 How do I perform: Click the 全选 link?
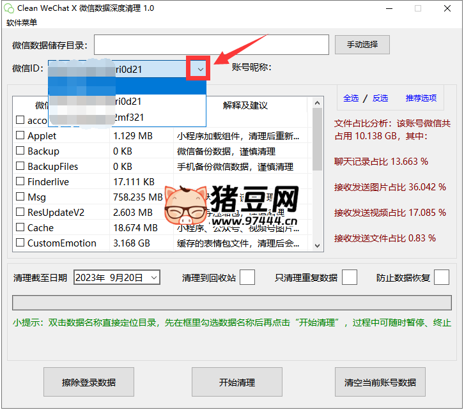[x=351, y=98]
